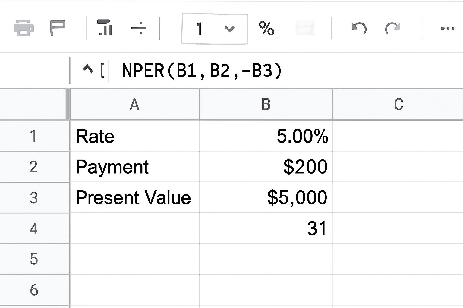This screenshot has width=463, height=308.
Task: Click the Print icon
Action: [x=24, y=28]
